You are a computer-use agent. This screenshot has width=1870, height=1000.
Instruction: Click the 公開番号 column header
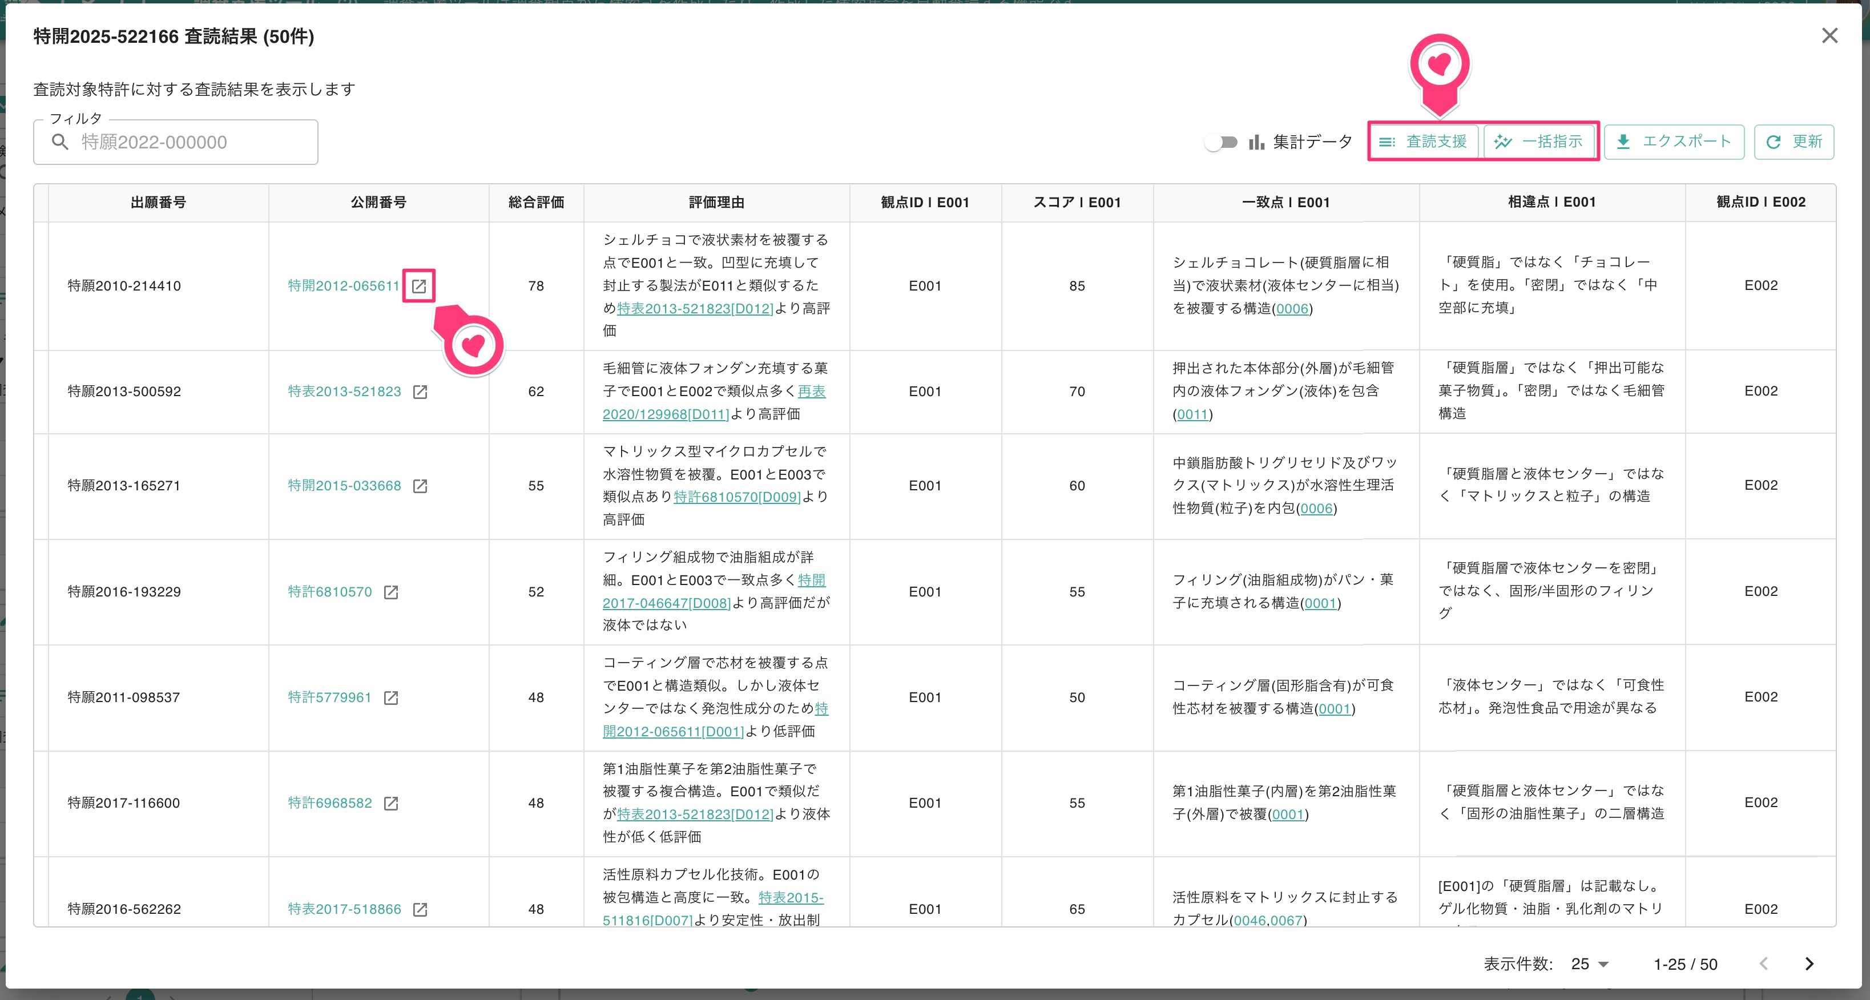click(x=378, y=203)
